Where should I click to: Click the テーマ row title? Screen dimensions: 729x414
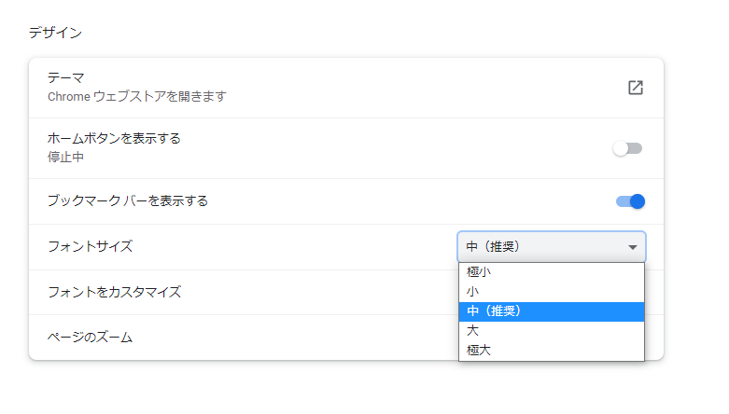pos(65,77)
